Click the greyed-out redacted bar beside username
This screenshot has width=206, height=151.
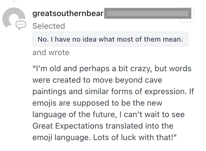[148, 13]
